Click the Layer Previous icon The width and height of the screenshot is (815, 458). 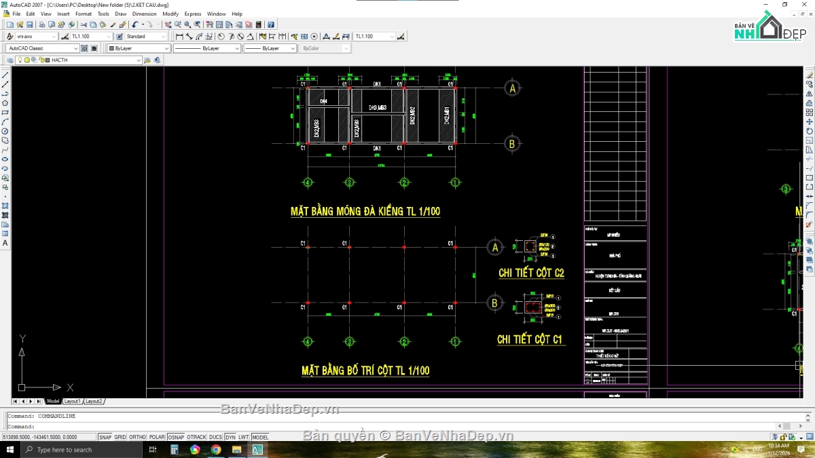[158, 60]
